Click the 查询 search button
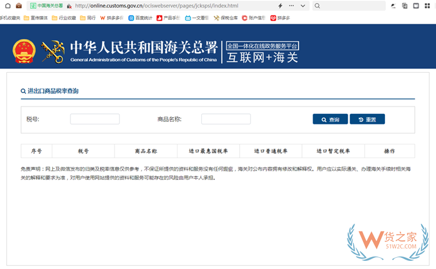This screenshot has width=436, height=269. pos(330,119)
